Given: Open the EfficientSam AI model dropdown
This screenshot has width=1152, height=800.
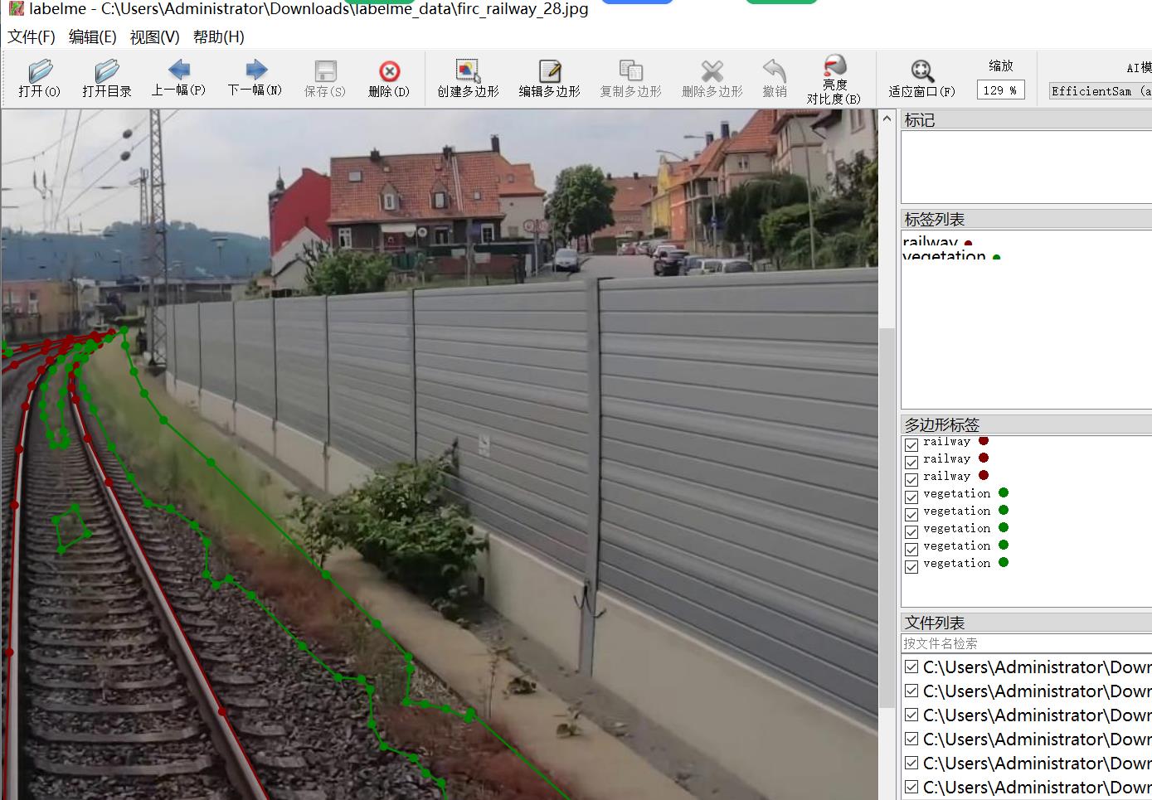Looking at the screenshot, I should [1100, 91].
